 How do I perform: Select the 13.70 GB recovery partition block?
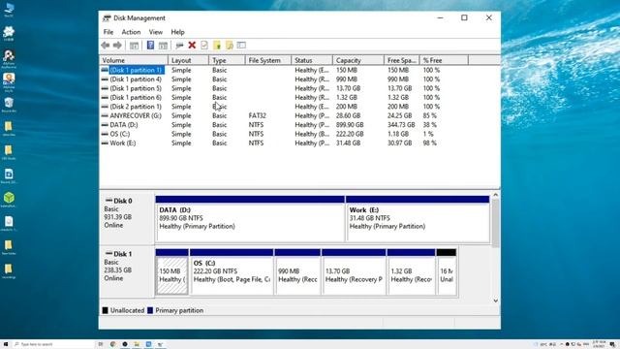[x=354, y=271]
